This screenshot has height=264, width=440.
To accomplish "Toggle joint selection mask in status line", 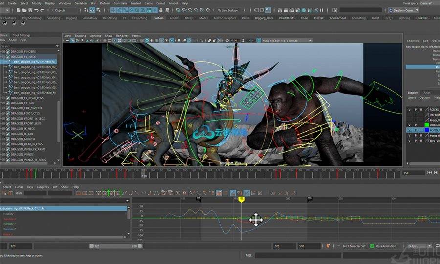I will coord(119,10).
